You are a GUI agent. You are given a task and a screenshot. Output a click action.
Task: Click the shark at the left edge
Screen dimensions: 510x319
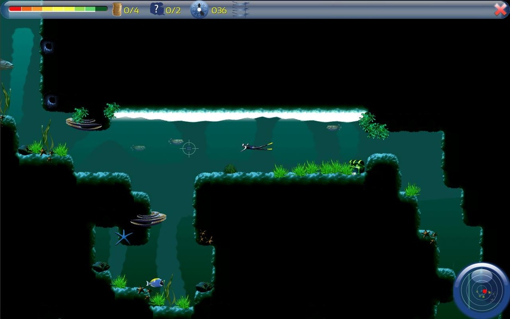pos(6,64)
